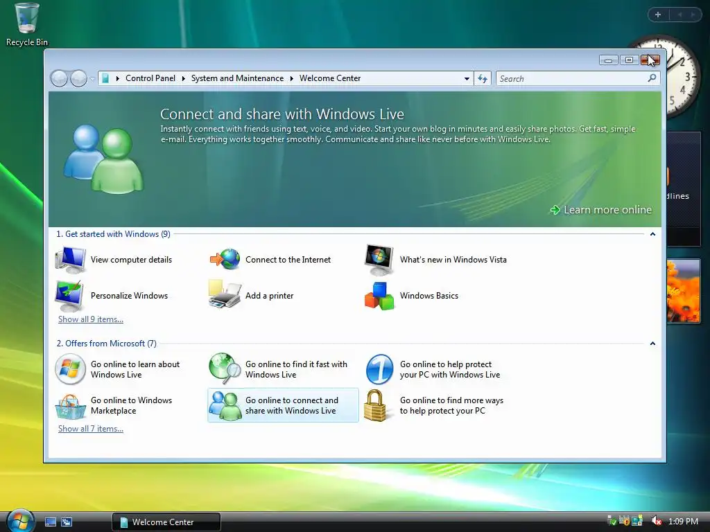Click 'Go online to learn about Windows Live' text
The width and height of the screenshot is (710, 532).
click(135, 369)
